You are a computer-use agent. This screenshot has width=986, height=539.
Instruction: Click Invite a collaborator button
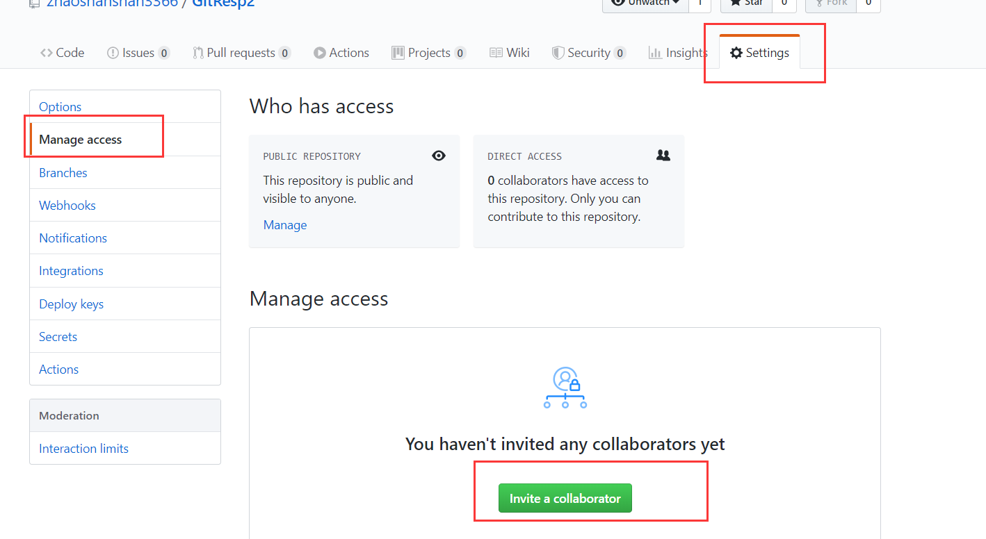(x=565, y=498)
